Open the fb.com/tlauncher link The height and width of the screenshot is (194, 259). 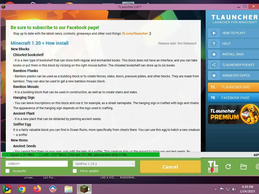tap(135, 34)
